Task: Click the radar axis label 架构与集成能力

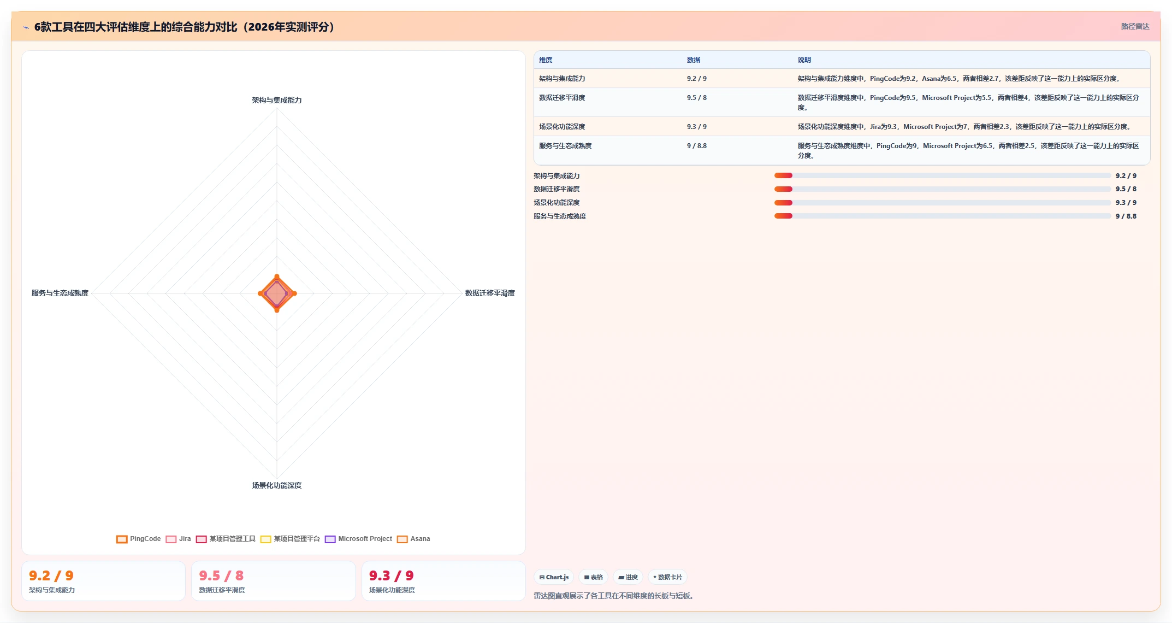Action: [277, 100]
